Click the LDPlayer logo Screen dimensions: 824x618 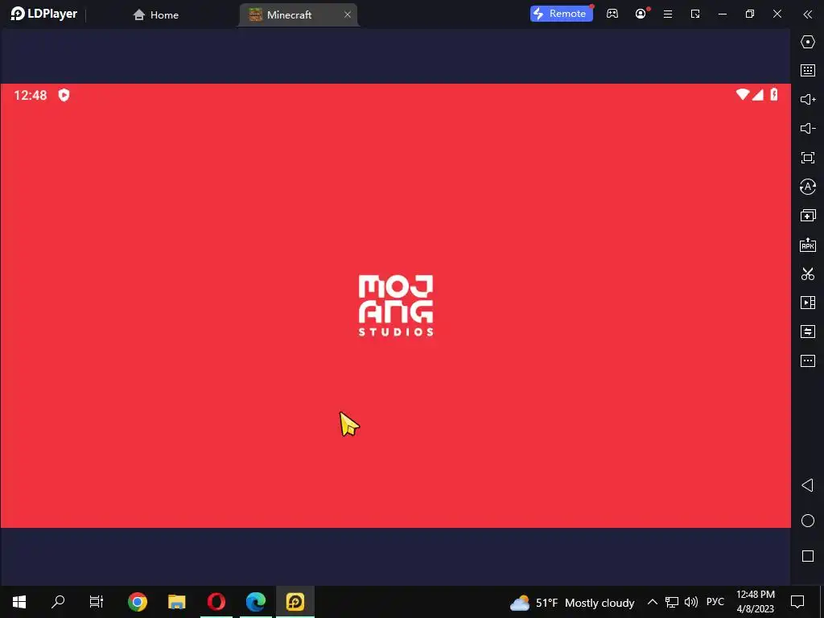pyautogui.click(x=44, y=14)
